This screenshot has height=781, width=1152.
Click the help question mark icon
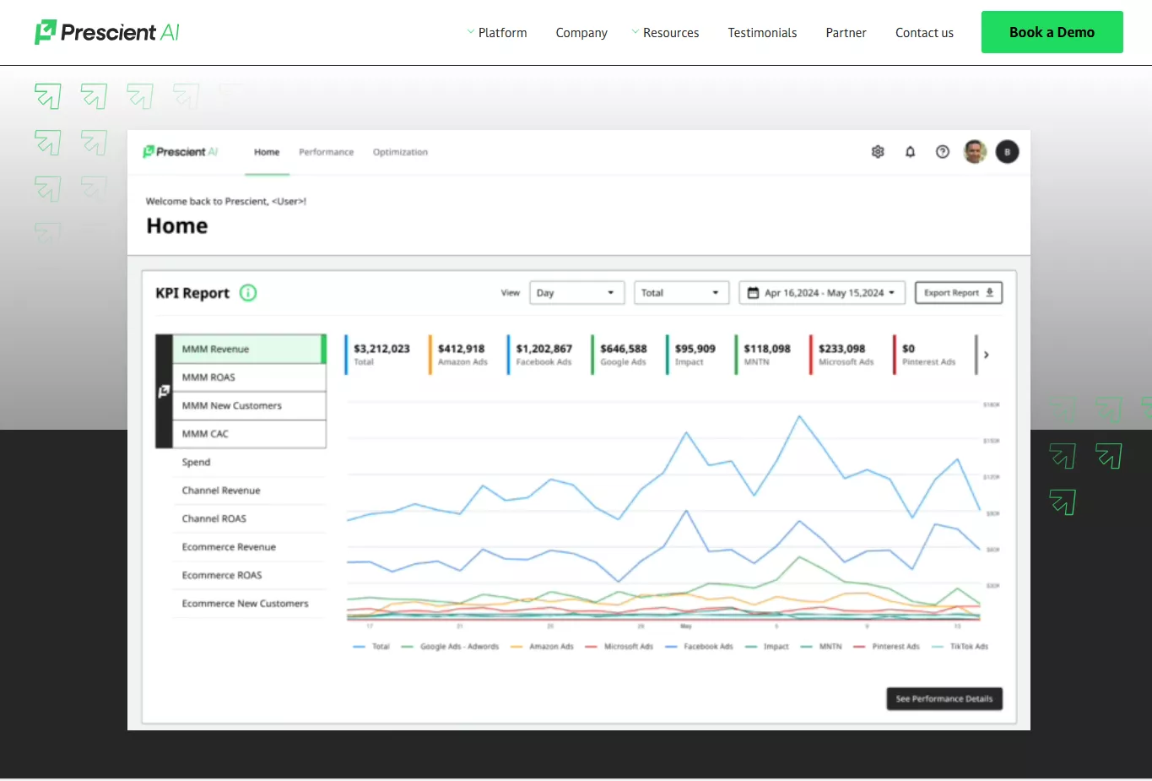pos(942,152)
